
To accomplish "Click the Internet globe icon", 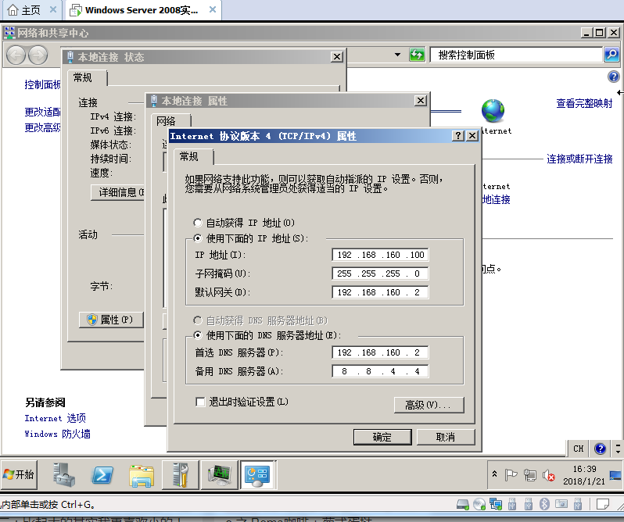I will point(493,110).
